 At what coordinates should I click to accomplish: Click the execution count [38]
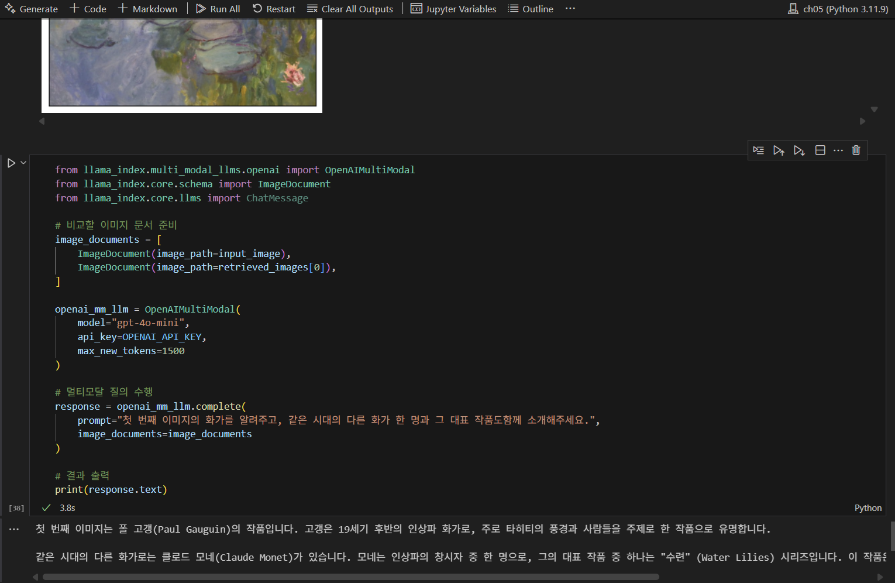click(x=16, y=508)
